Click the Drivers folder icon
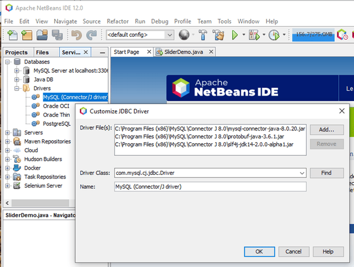Image resolution: width=354 pixels, height=267 pixels. tap(26, 88)
